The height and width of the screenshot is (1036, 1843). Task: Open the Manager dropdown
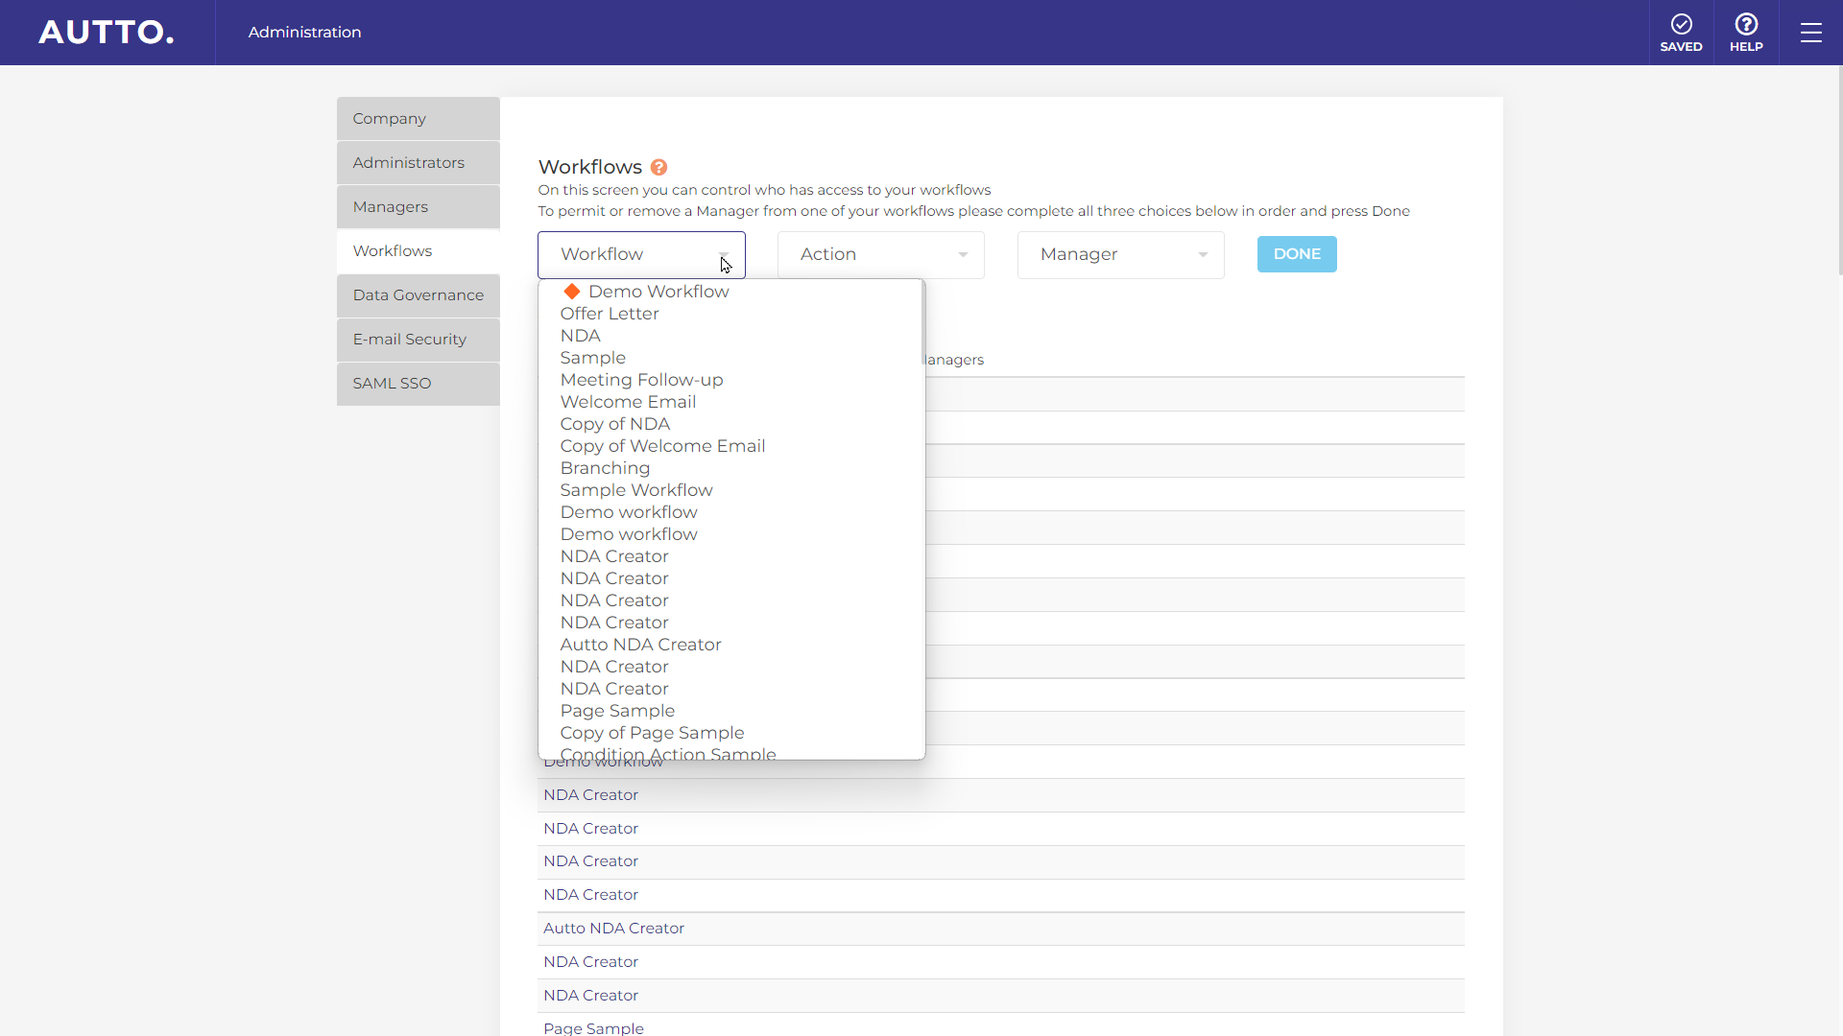click(1121, 254)
